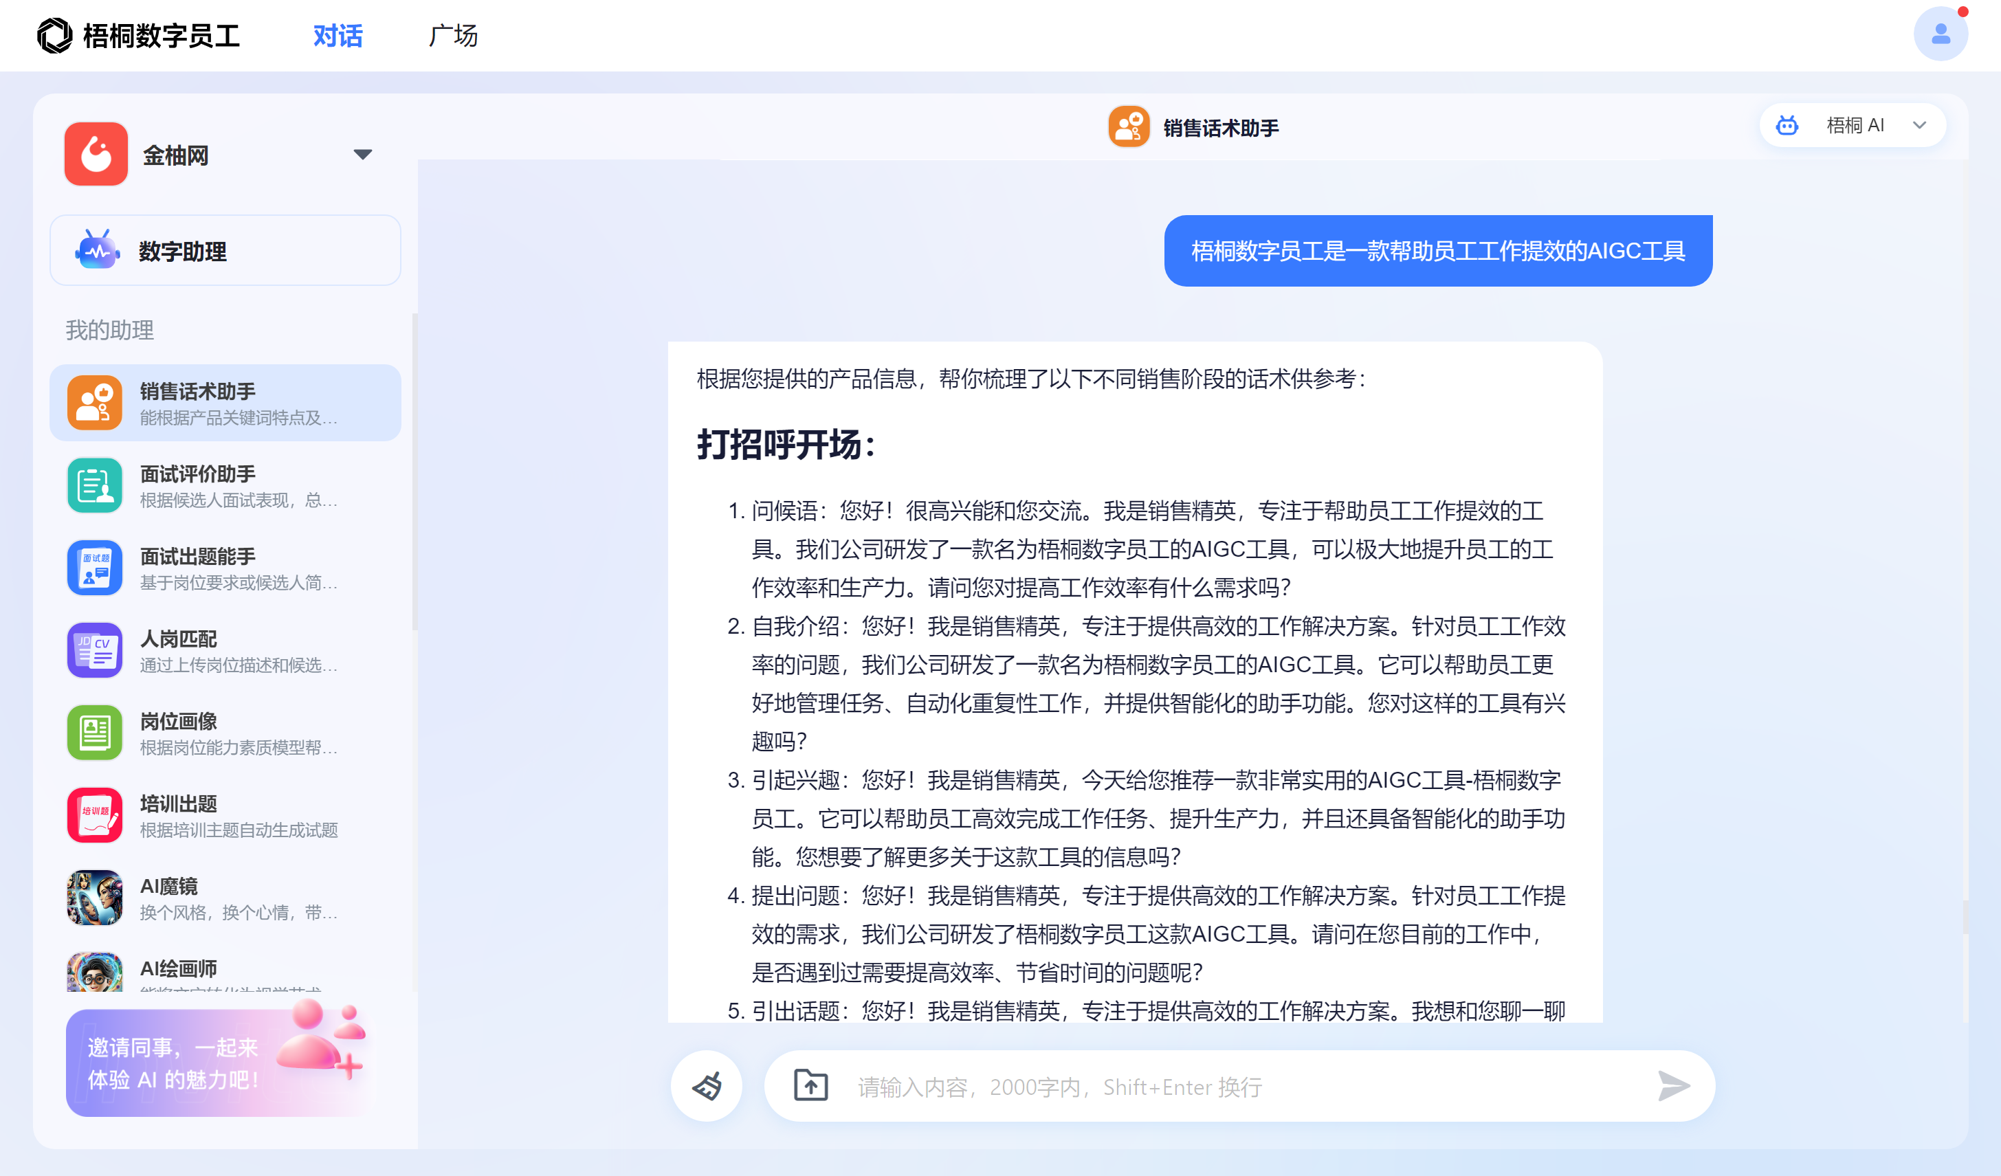Click the chat area vertical scrollbar
2001x1176 pixels.
point(1965,917)
